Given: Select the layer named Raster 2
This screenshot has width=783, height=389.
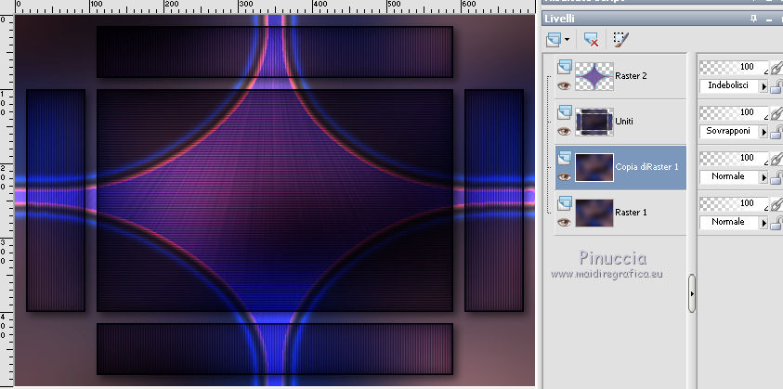Looking at the screenshot, I should [x=632, y=76].
